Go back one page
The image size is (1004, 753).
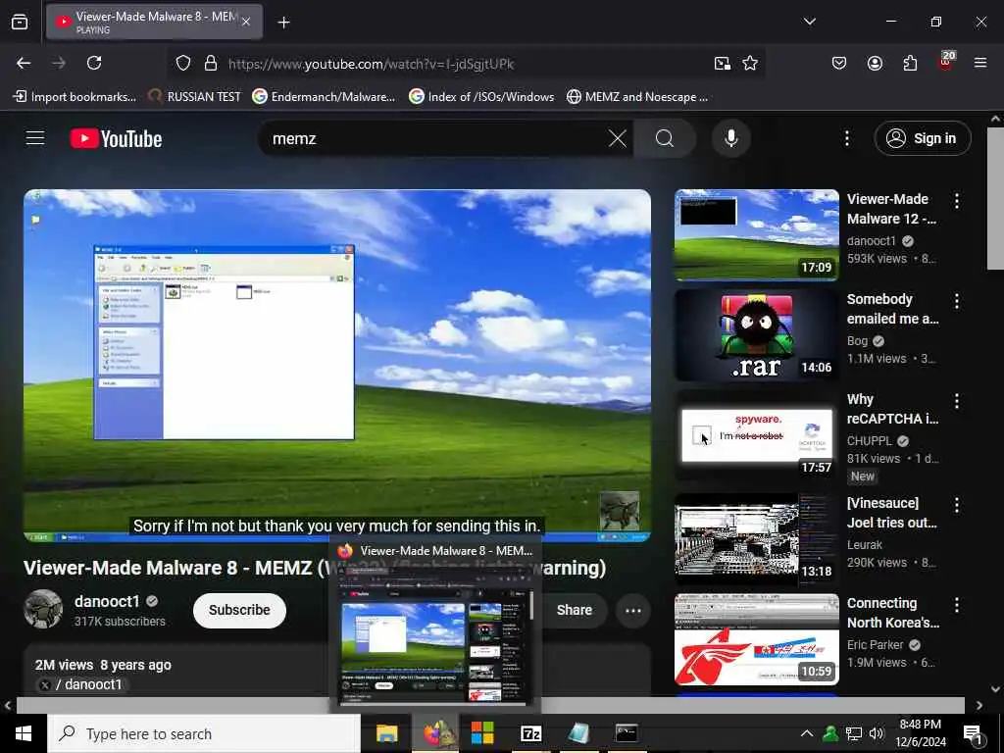24,63
